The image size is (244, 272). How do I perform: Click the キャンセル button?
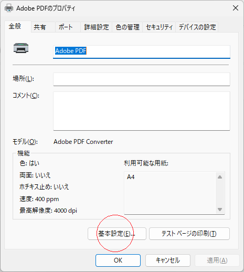(168, 260)
